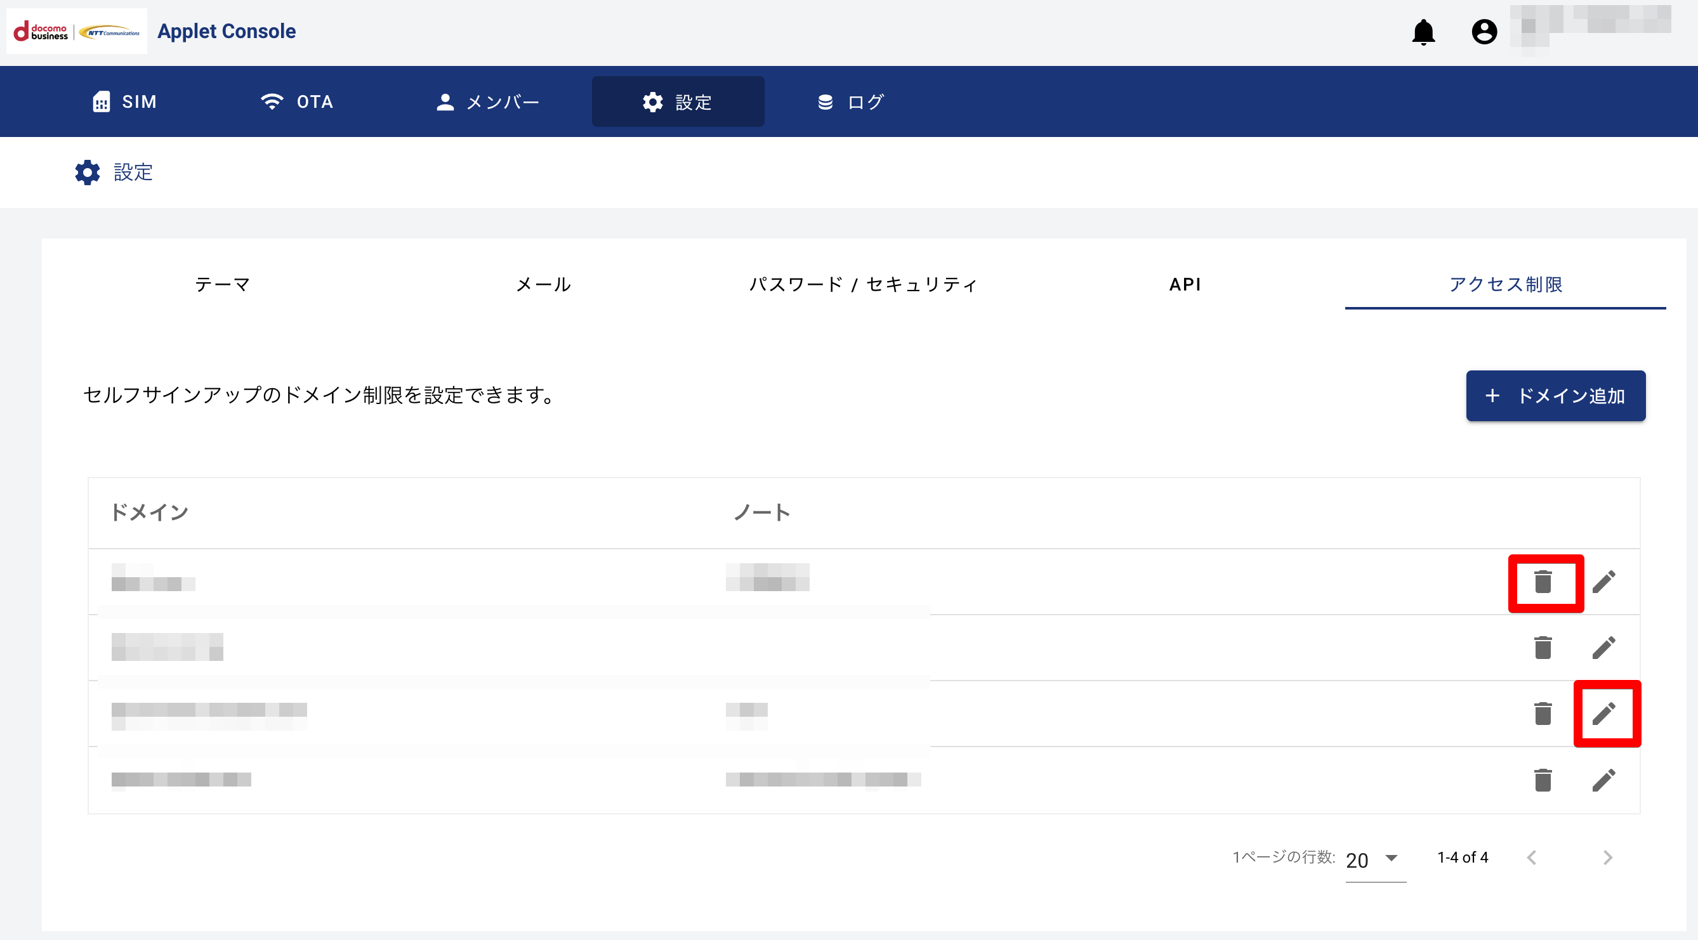Switch to パスワード / セキュリティ tab
The width and height of the screenshot is (1698, 940).
[864, 284]
